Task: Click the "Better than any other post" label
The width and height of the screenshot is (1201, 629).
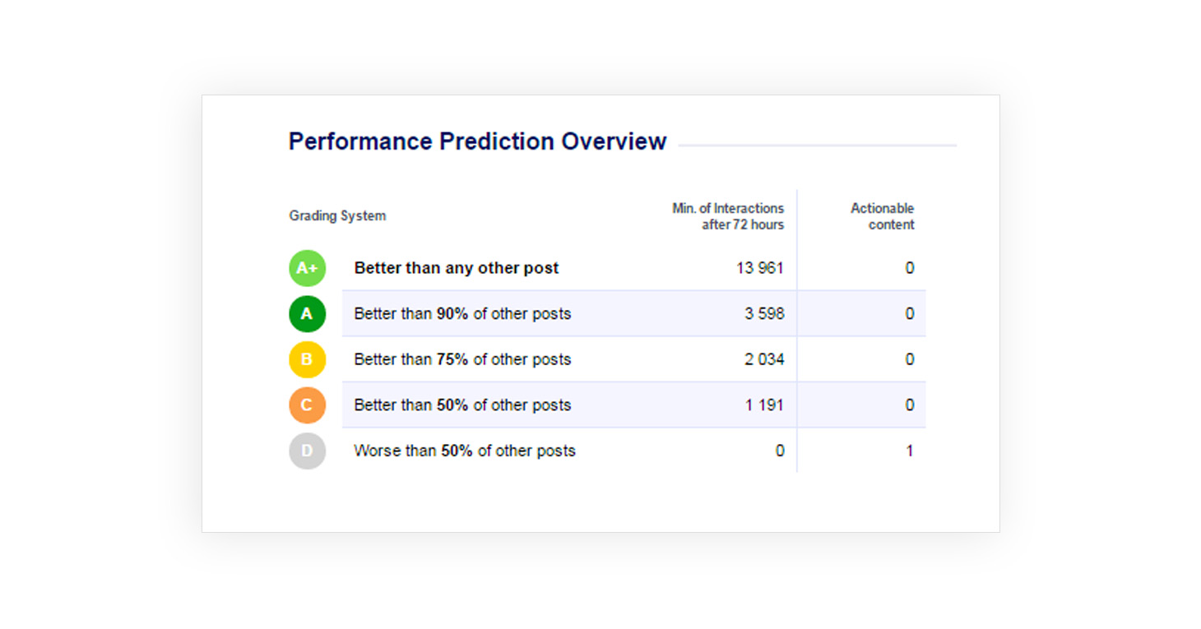Action: point(456,268)
